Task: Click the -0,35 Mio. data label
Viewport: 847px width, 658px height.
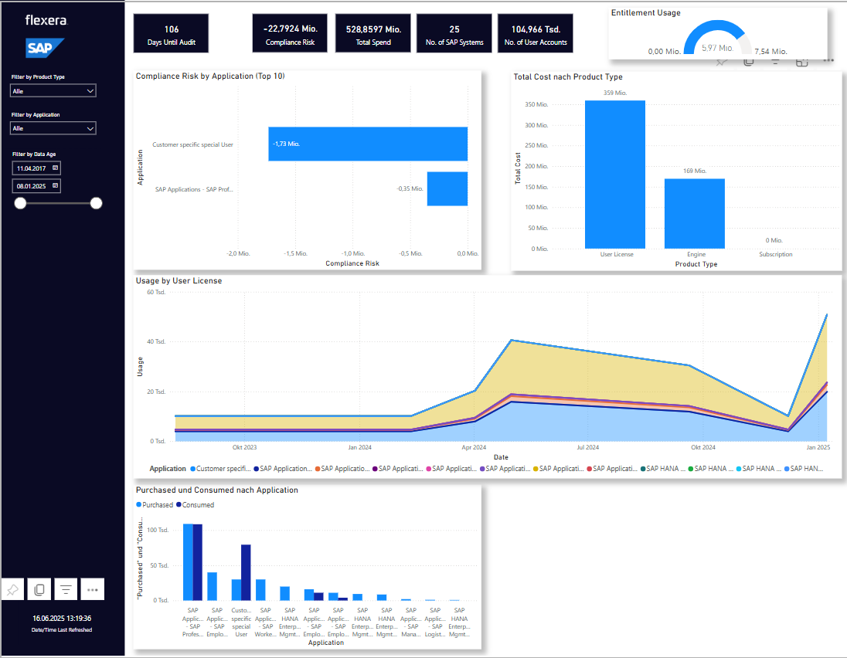Action: pyautogui.click(x=410, y=188)
